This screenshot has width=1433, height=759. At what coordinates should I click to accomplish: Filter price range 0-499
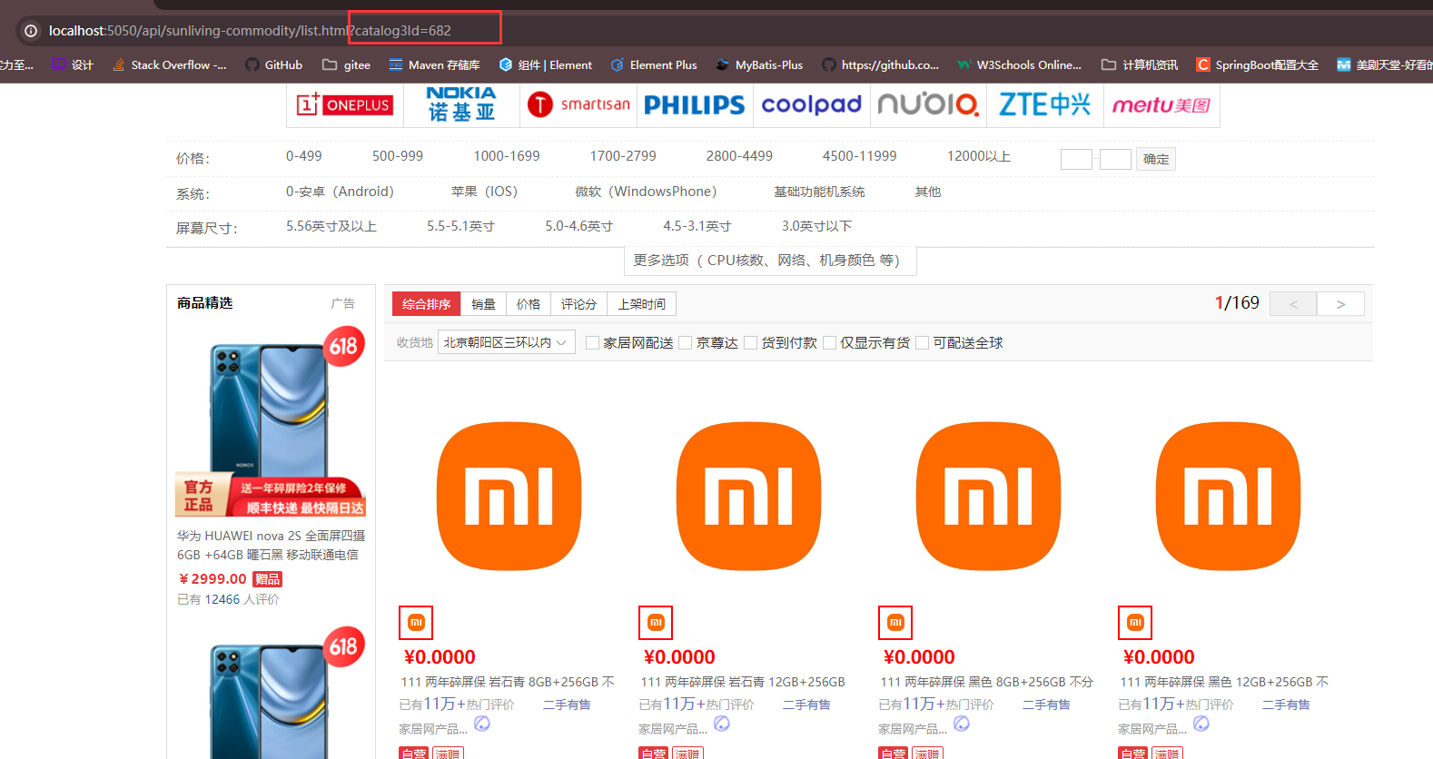(x=304, y=156)
